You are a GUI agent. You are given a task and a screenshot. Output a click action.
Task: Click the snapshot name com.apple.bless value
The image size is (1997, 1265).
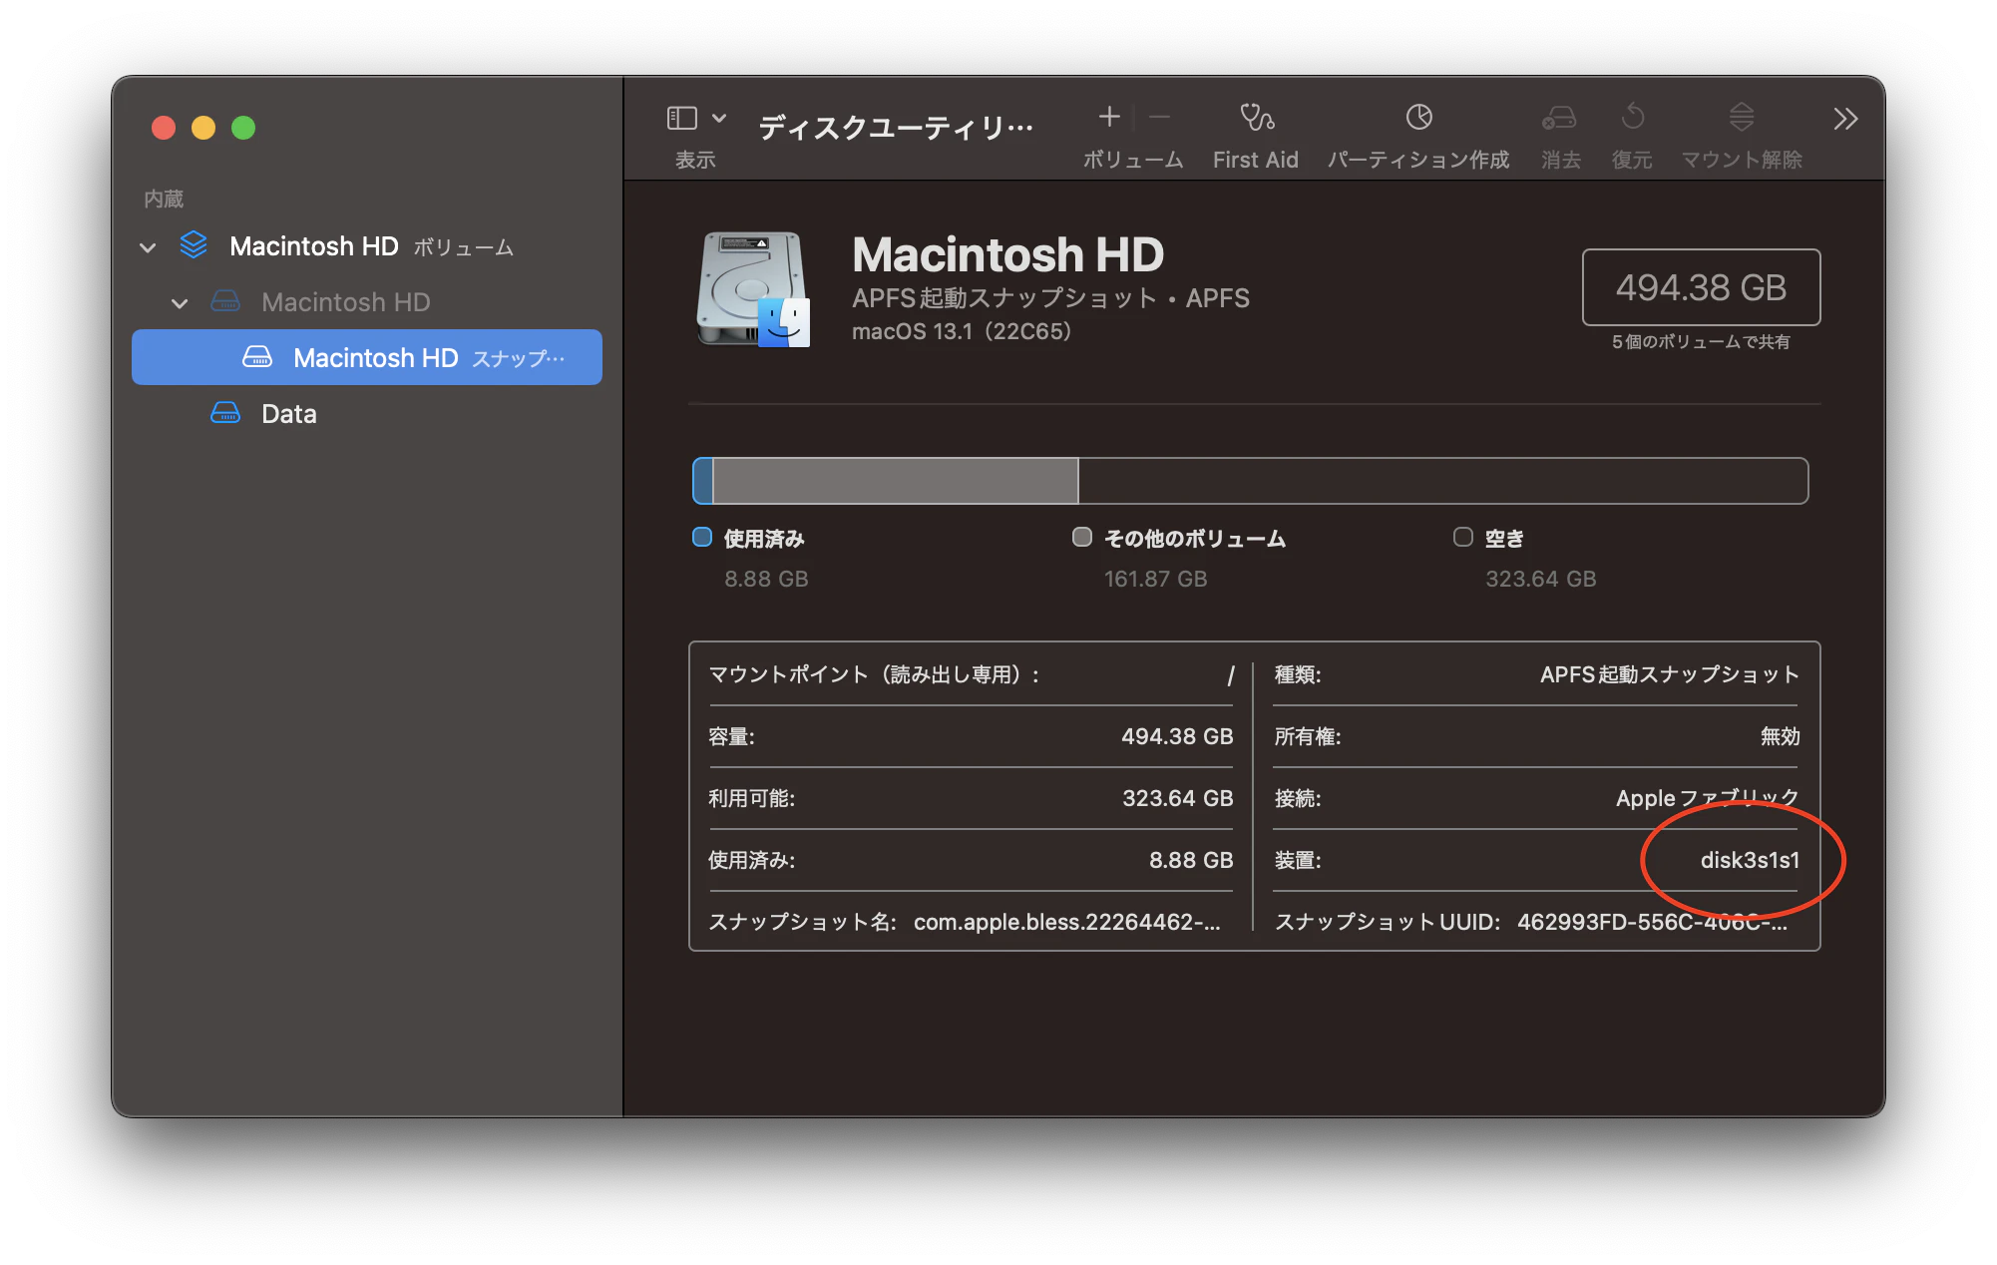(1066, 922)
